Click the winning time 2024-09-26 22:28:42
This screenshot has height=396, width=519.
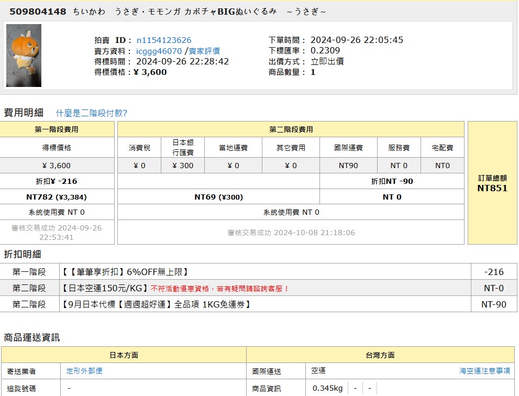coord(182,62)
